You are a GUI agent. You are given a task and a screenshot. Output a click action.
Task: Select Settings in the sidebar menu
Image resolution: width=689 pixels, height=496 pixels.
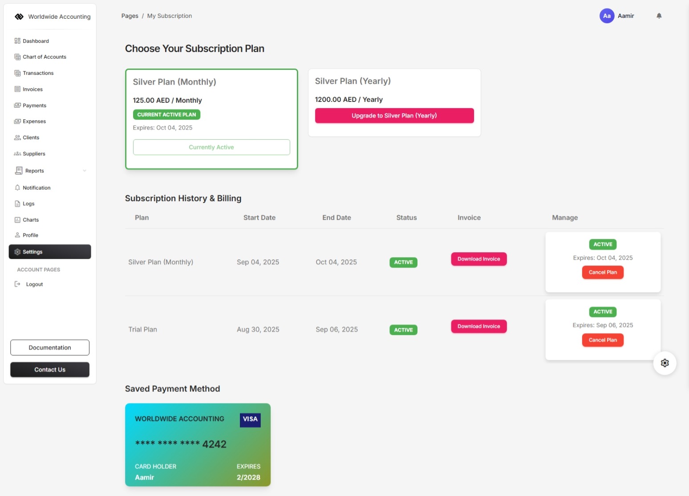(x=32, y=252)
